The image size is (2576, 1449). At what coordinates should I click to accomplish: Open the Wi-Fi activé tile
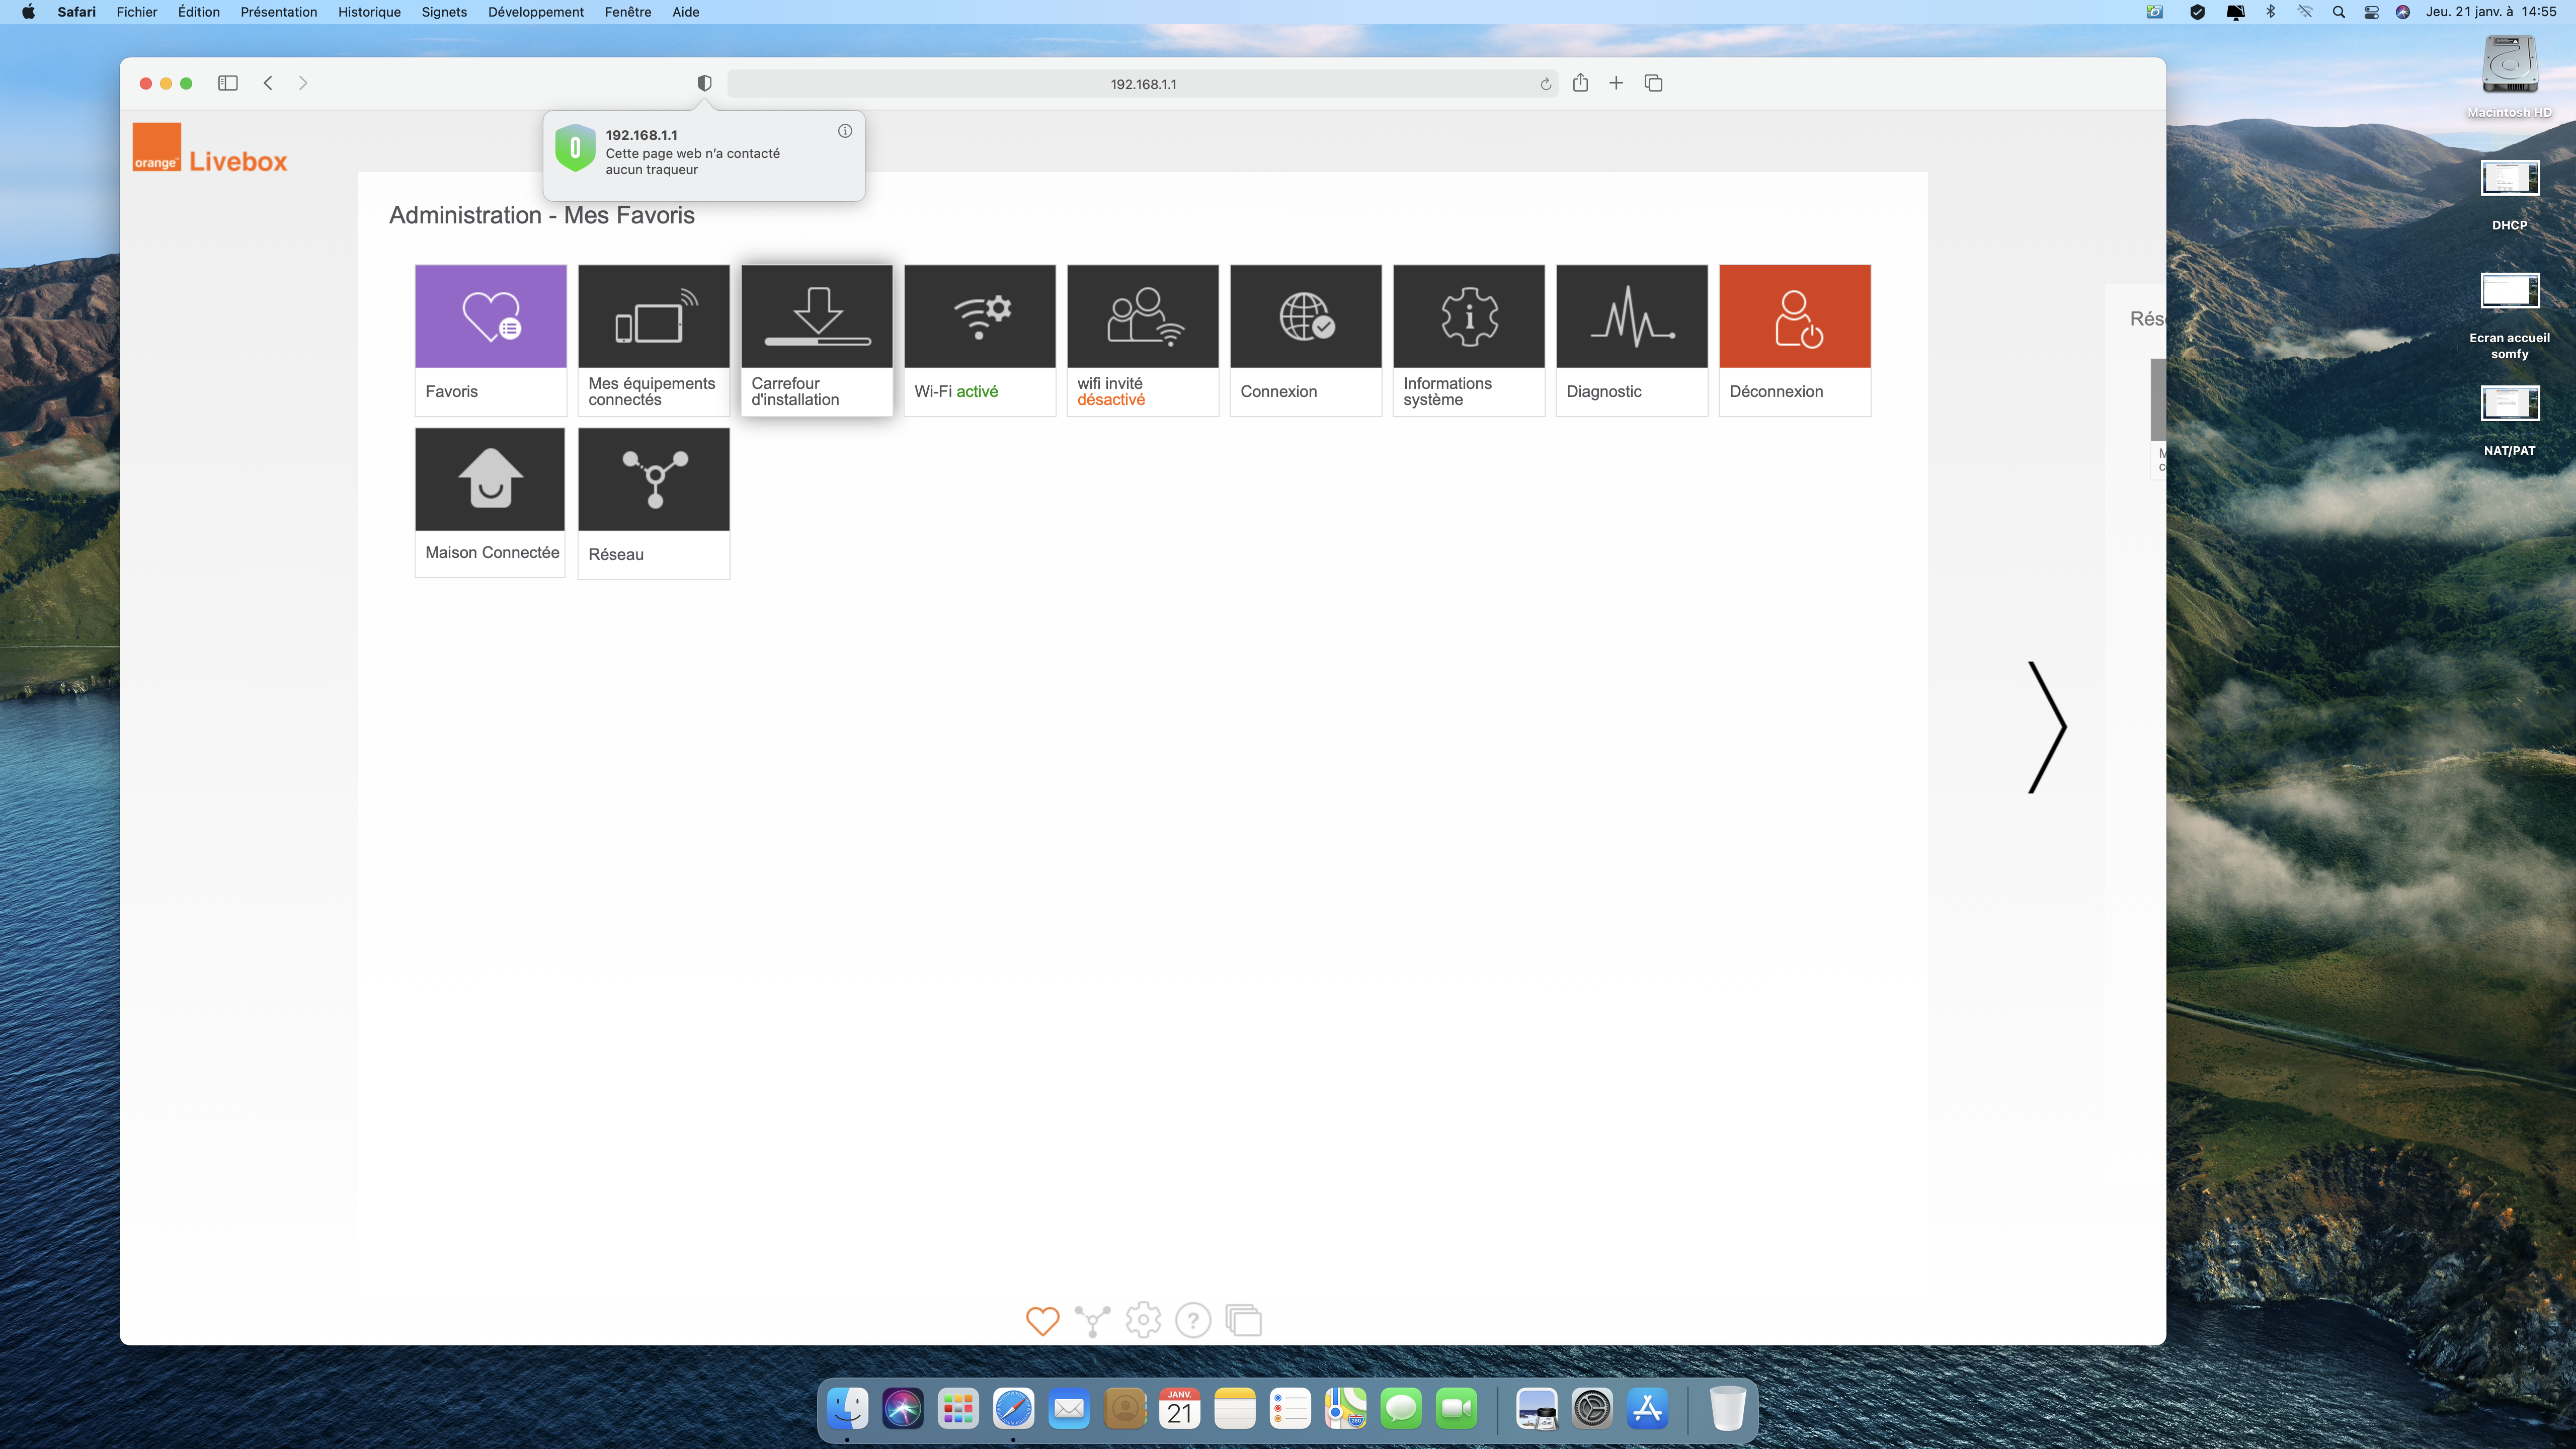[x=979, y=340]
